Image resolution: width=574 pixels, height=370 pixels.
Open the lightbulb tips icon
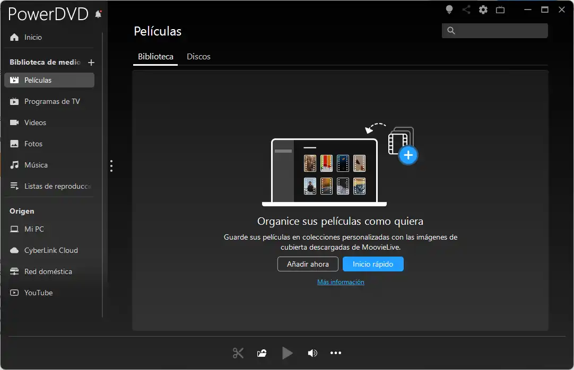(x=449, y=10)
